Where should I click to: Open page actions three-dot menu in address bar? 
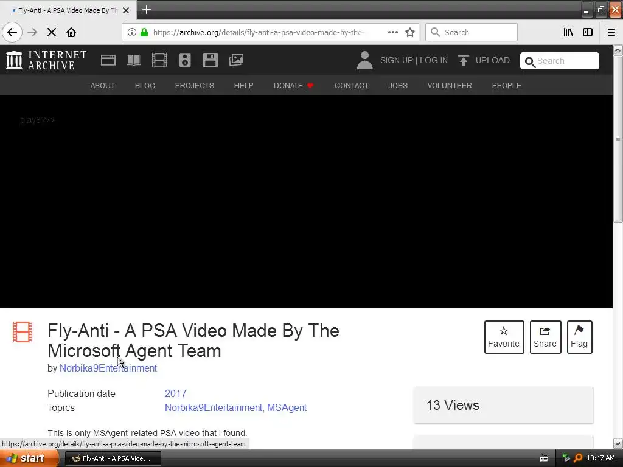tap(393, 32)
